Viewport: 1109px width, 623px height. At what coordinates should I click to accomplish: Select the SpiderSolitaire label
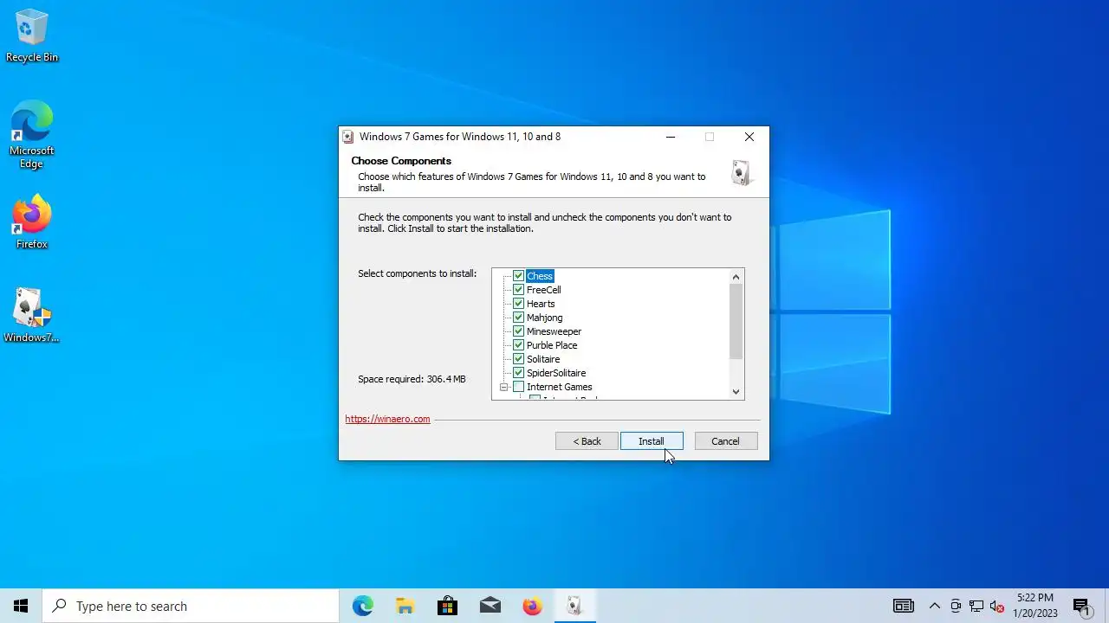(x=556, y=373)
